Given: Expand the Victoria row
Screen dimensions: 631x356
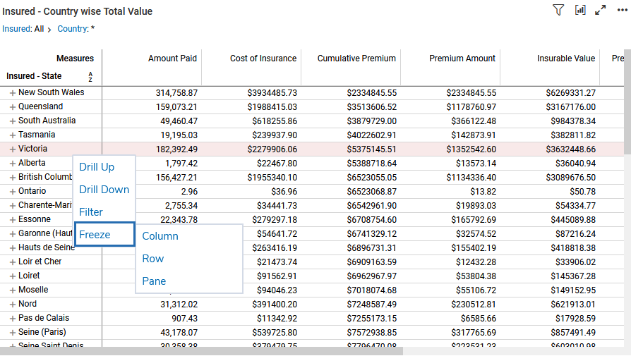Looking at the screenshot, I should (12, 149).
